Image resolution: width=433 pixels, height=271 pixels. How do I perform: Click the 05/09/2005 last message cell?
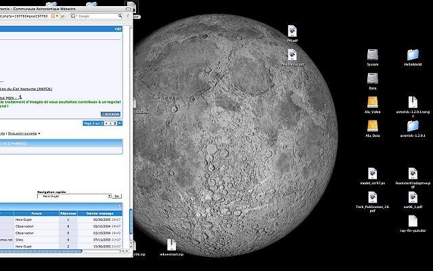(x=100, y=220)
